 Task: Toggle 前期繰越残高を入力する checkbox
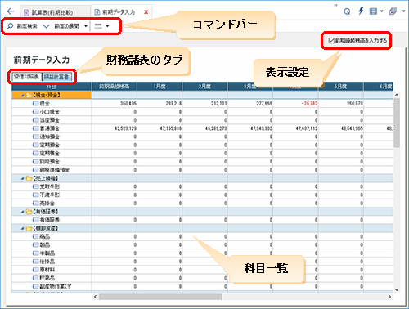pos(331,41)
